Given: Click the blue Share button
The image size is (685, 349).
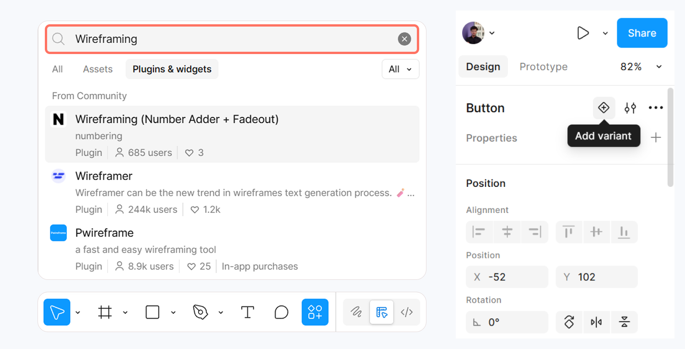Looking at the screenshot, I should [642, 33].
